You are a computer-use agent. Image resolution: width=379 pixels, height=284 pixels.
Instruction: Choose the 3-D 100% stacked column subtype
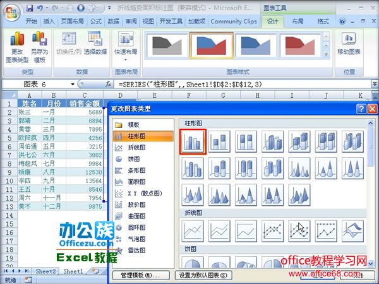(326, 141)
